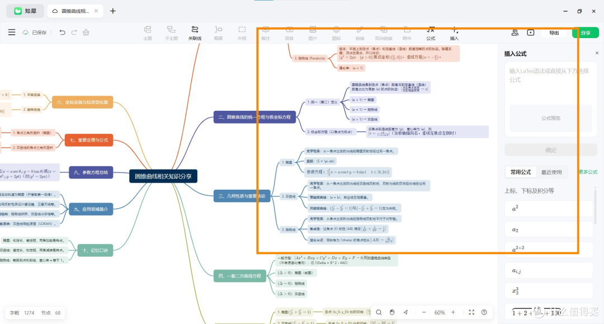This screenshot has width=604, height=324.
Task: Enter fullscreen view
Action: 471,312
